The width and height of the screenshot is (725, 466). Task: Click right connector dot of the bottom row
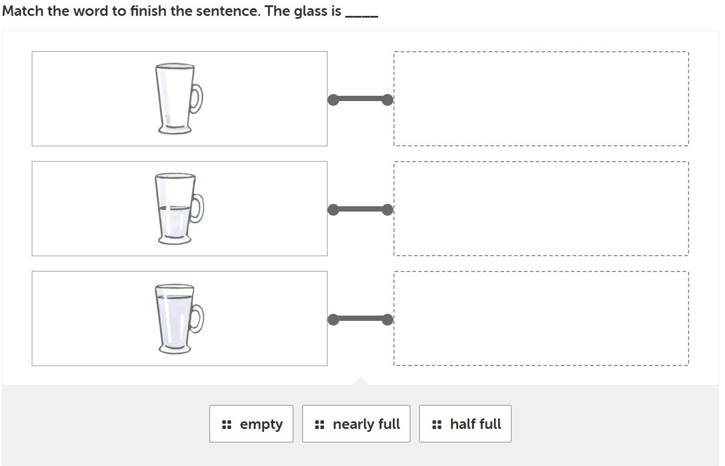pyautogui.click(x=387, y=319)
